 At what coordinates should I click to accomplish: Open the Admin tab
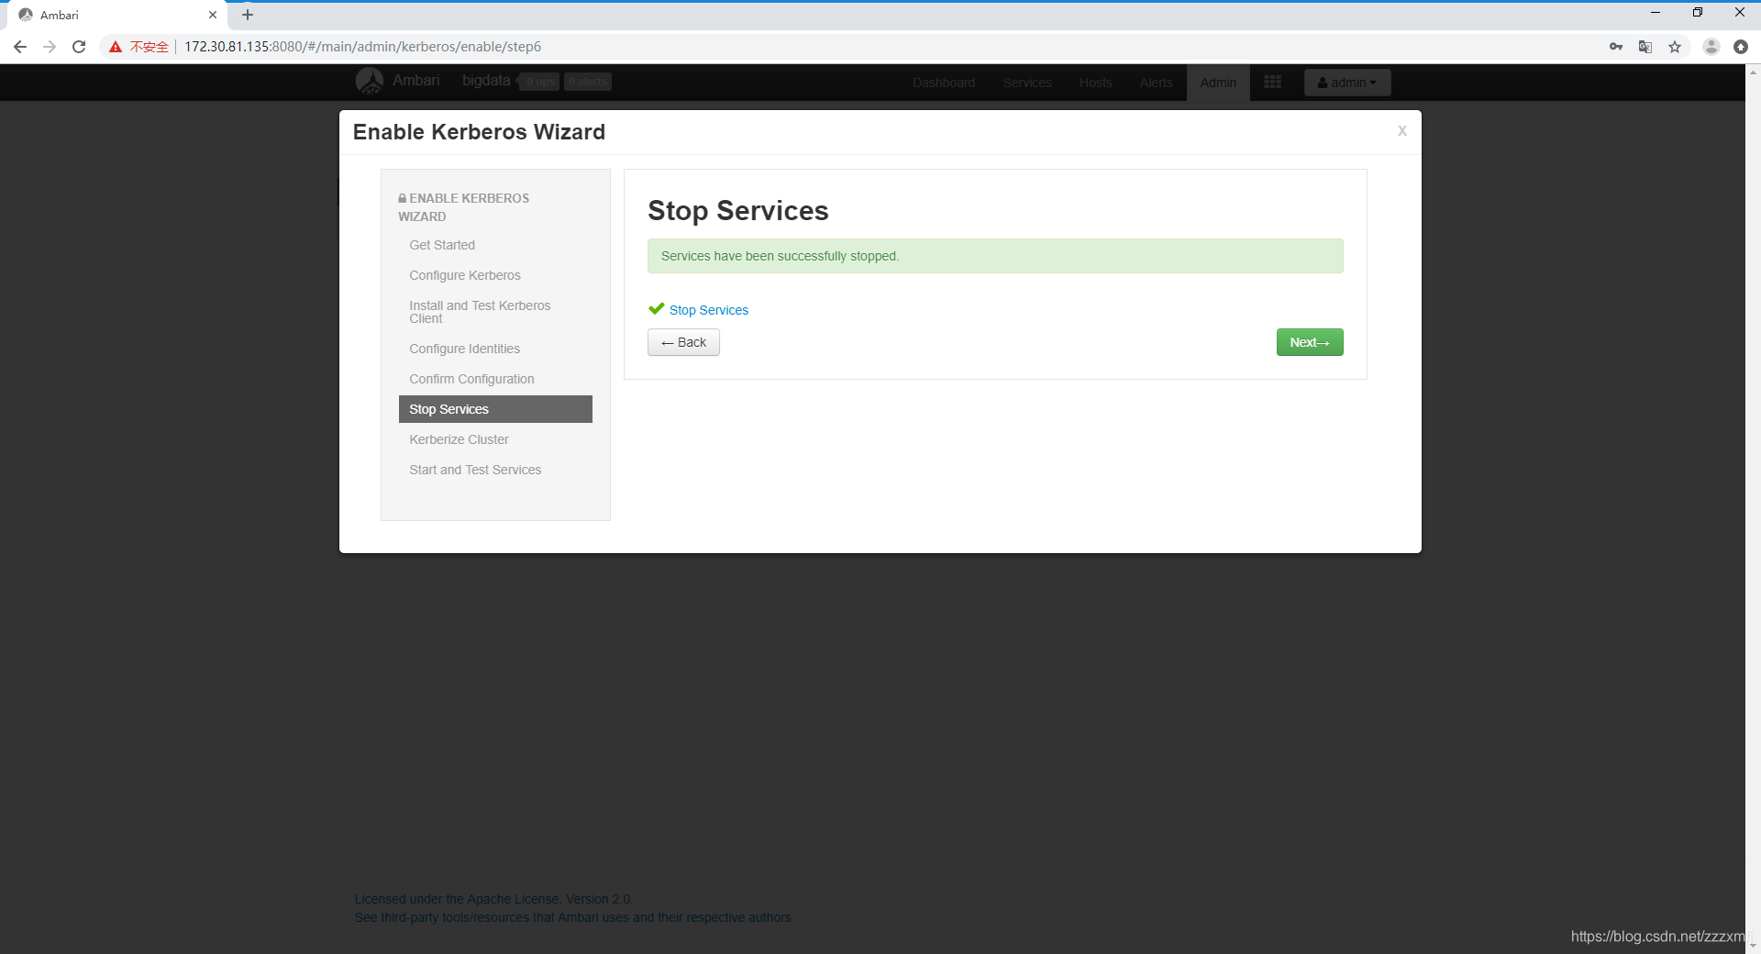(x=1218, y=83)
